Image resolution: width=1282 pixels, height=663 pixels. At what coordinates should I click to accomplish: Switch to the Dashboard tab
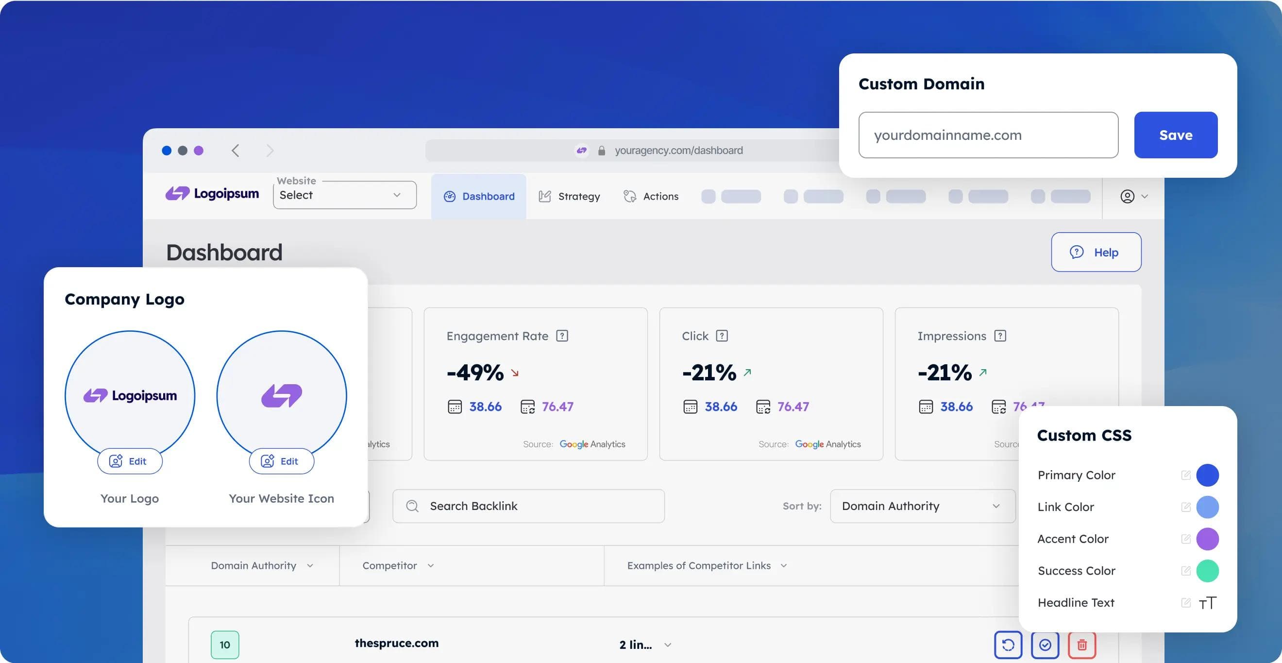pyautogui.click(x=479, y=197)
